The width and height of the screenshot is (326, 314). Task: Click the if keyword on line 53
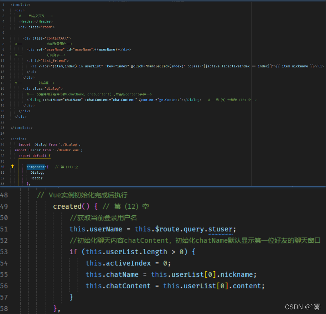(73, 252)
